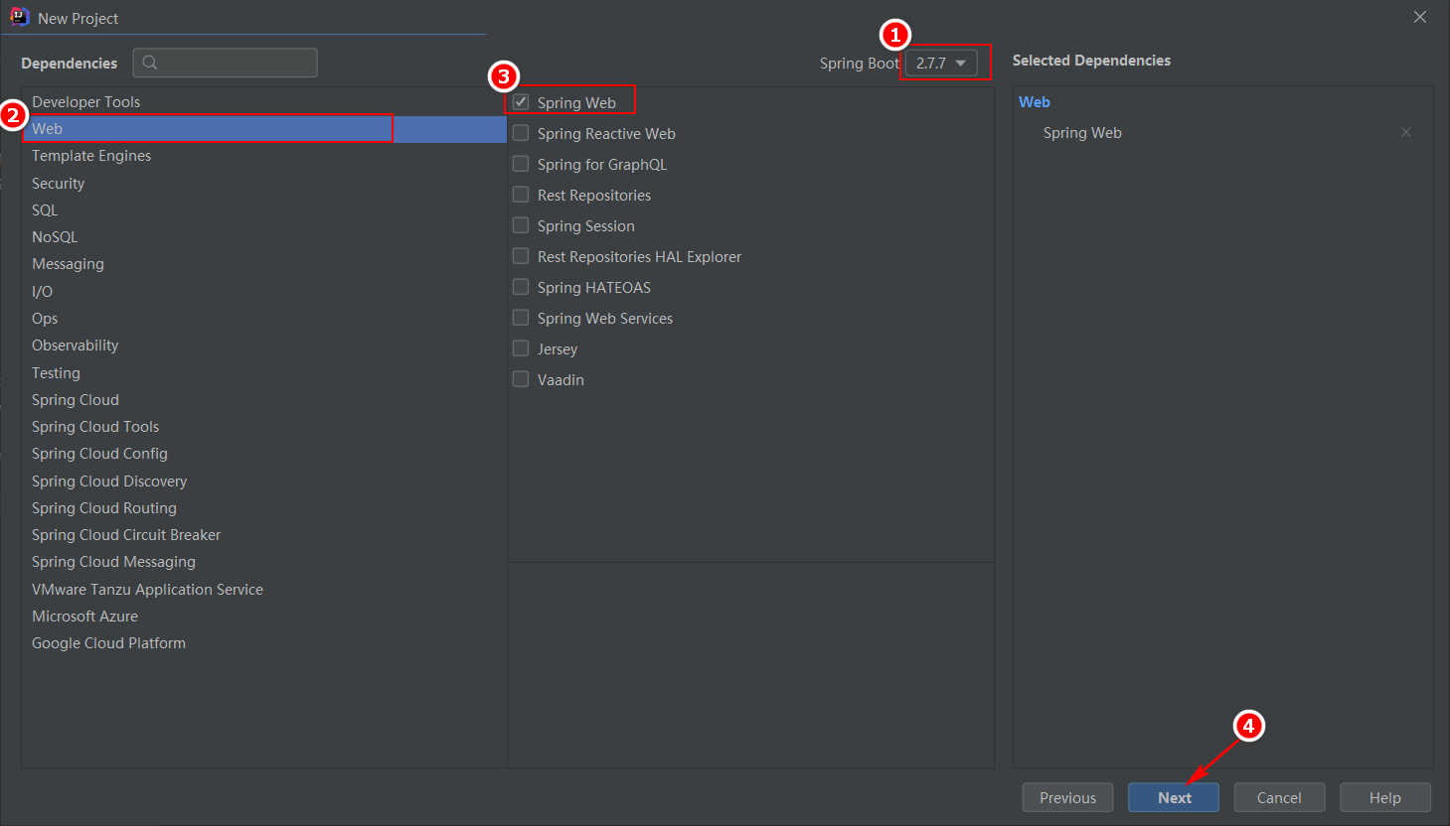Viewport: 1450px width, 826px height.
Task: Open the Microsoft Azure category
Action: 264,617
